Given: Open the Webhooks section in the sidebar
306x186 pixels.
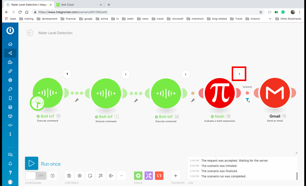Looking at the screenshot, I should pyautogui.click(x=10, y=80).
